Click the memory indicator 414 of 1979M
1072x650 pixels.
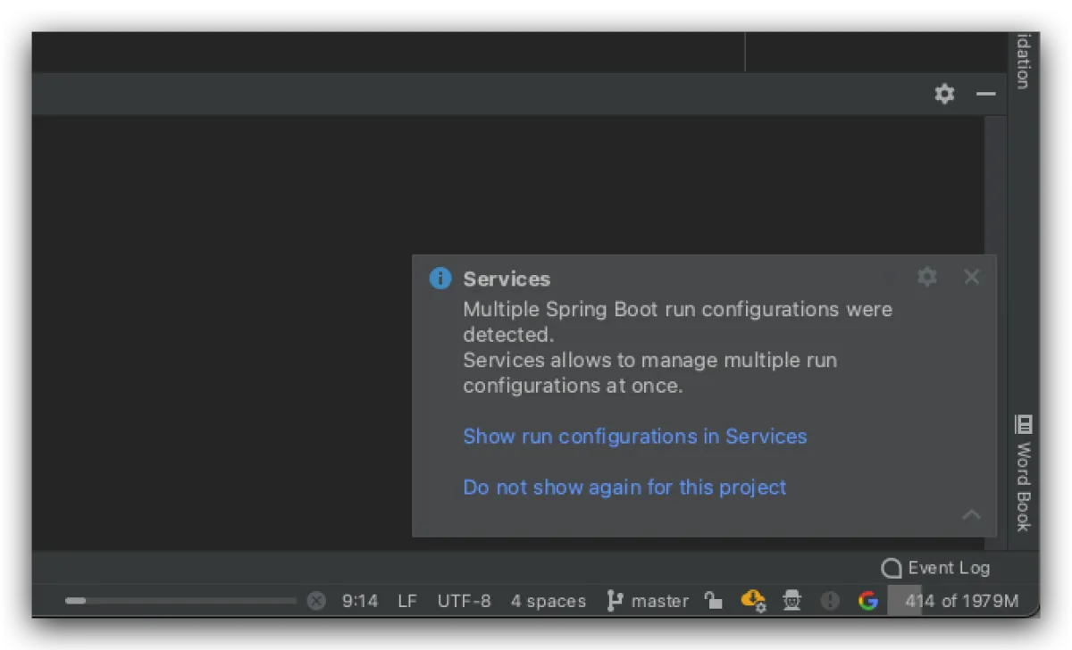click(x=960, y=601)
